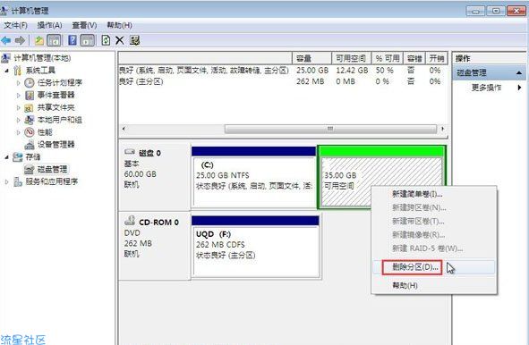Click the Up one level folder icon

[x=39, y=41]
